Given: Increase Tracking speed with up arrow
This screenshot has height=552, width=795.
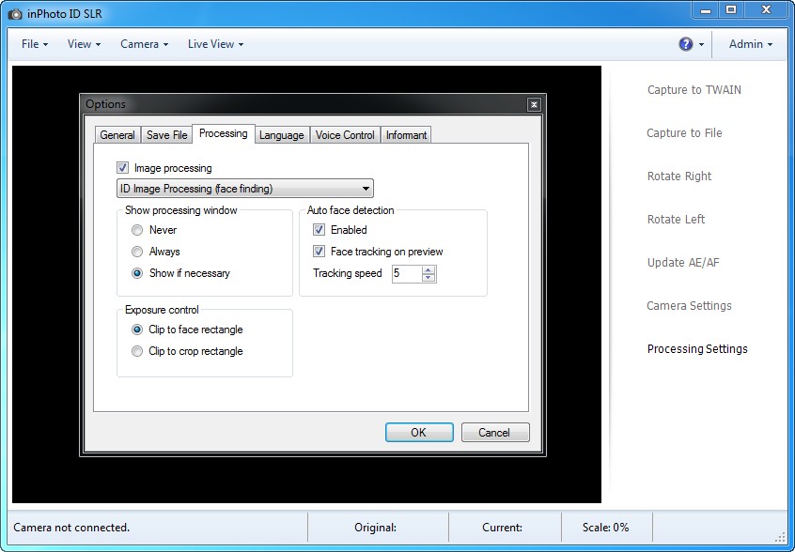Looking at the screenshot, I should [x=429, y=270].
